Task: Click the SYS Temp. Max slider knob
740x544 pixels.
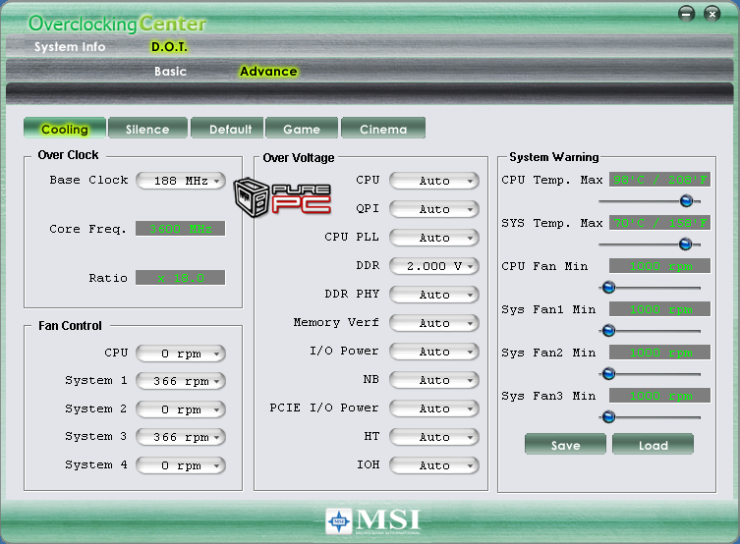Action: tap(685, 245)
